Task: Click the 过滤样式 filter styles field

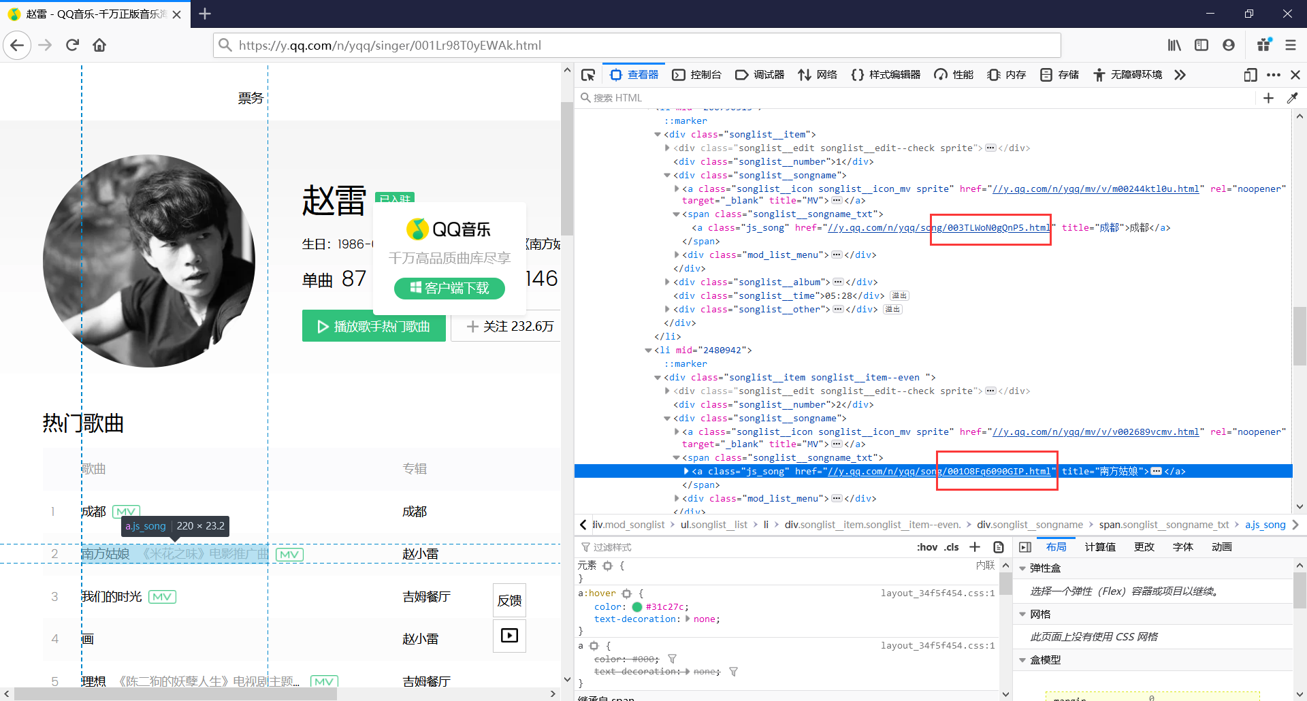Action: pos(745,547)
